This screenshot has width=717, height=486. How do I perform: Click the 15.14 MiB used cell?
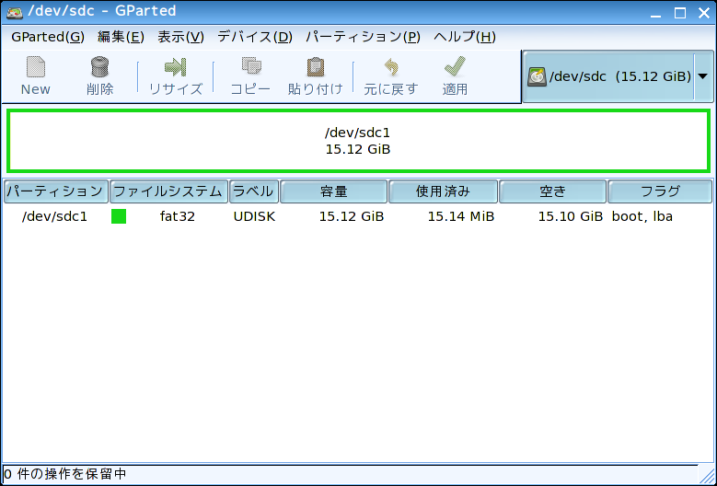click(461, 216)
